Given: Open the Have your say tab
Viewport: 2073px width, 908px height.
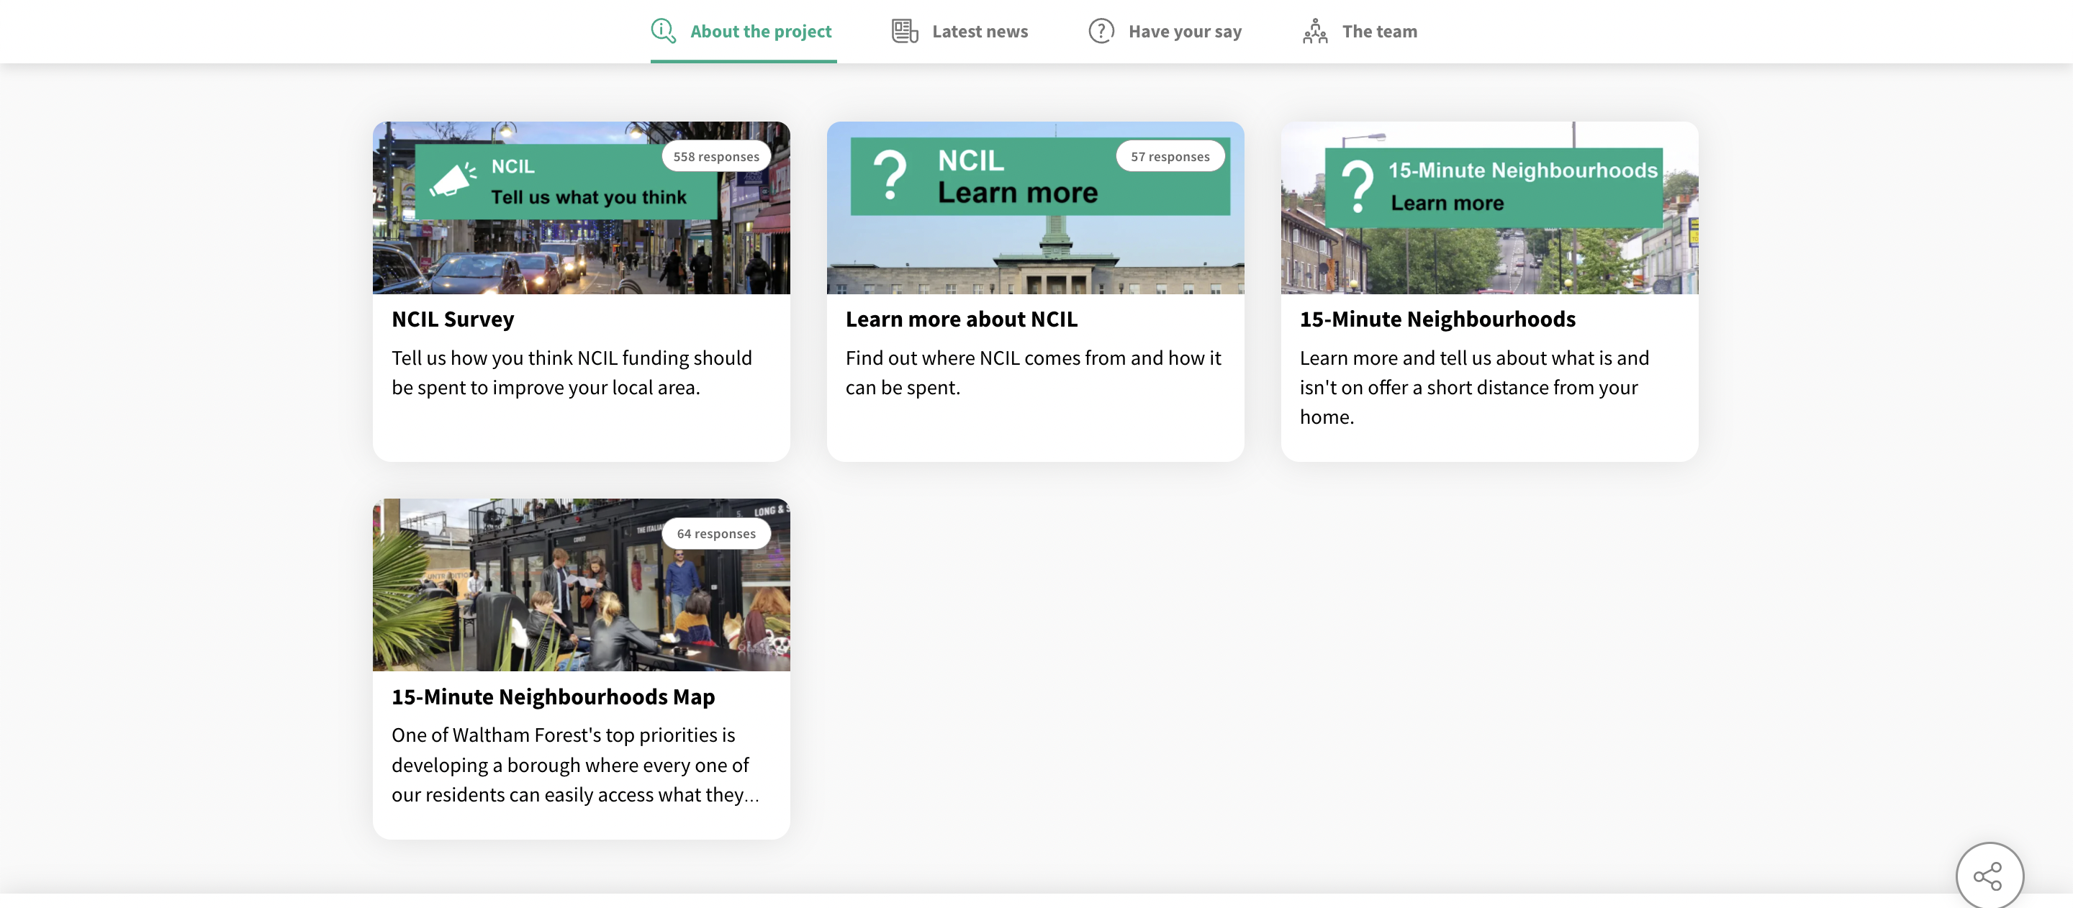Looking at the screenshot, I should pos(1184,30).
